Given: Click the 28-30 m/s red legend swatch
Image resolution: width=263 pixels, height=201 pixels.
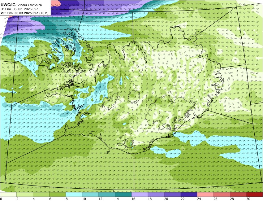Looking at the screenshot, I should coord(238,194).
